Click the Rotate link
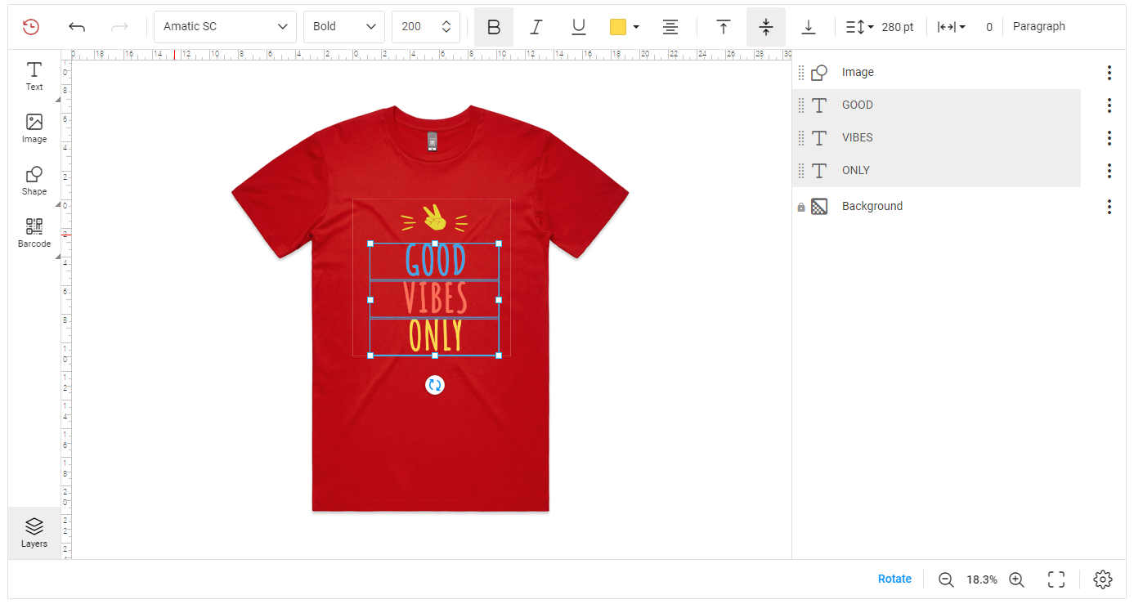Viewport: 1134px width, 604px height. tap(894, 579)
